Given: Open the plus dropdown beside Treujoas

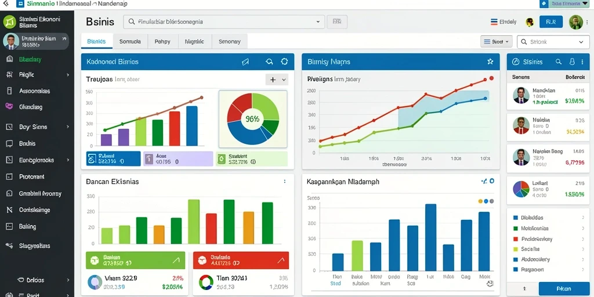Looking at the screenshot, I should point(277,79).
